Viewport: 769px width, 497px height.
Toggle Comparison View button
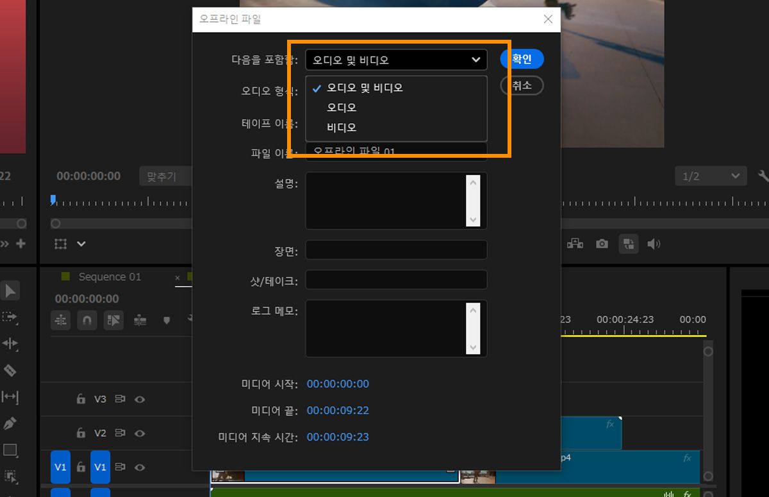(629, 244)
